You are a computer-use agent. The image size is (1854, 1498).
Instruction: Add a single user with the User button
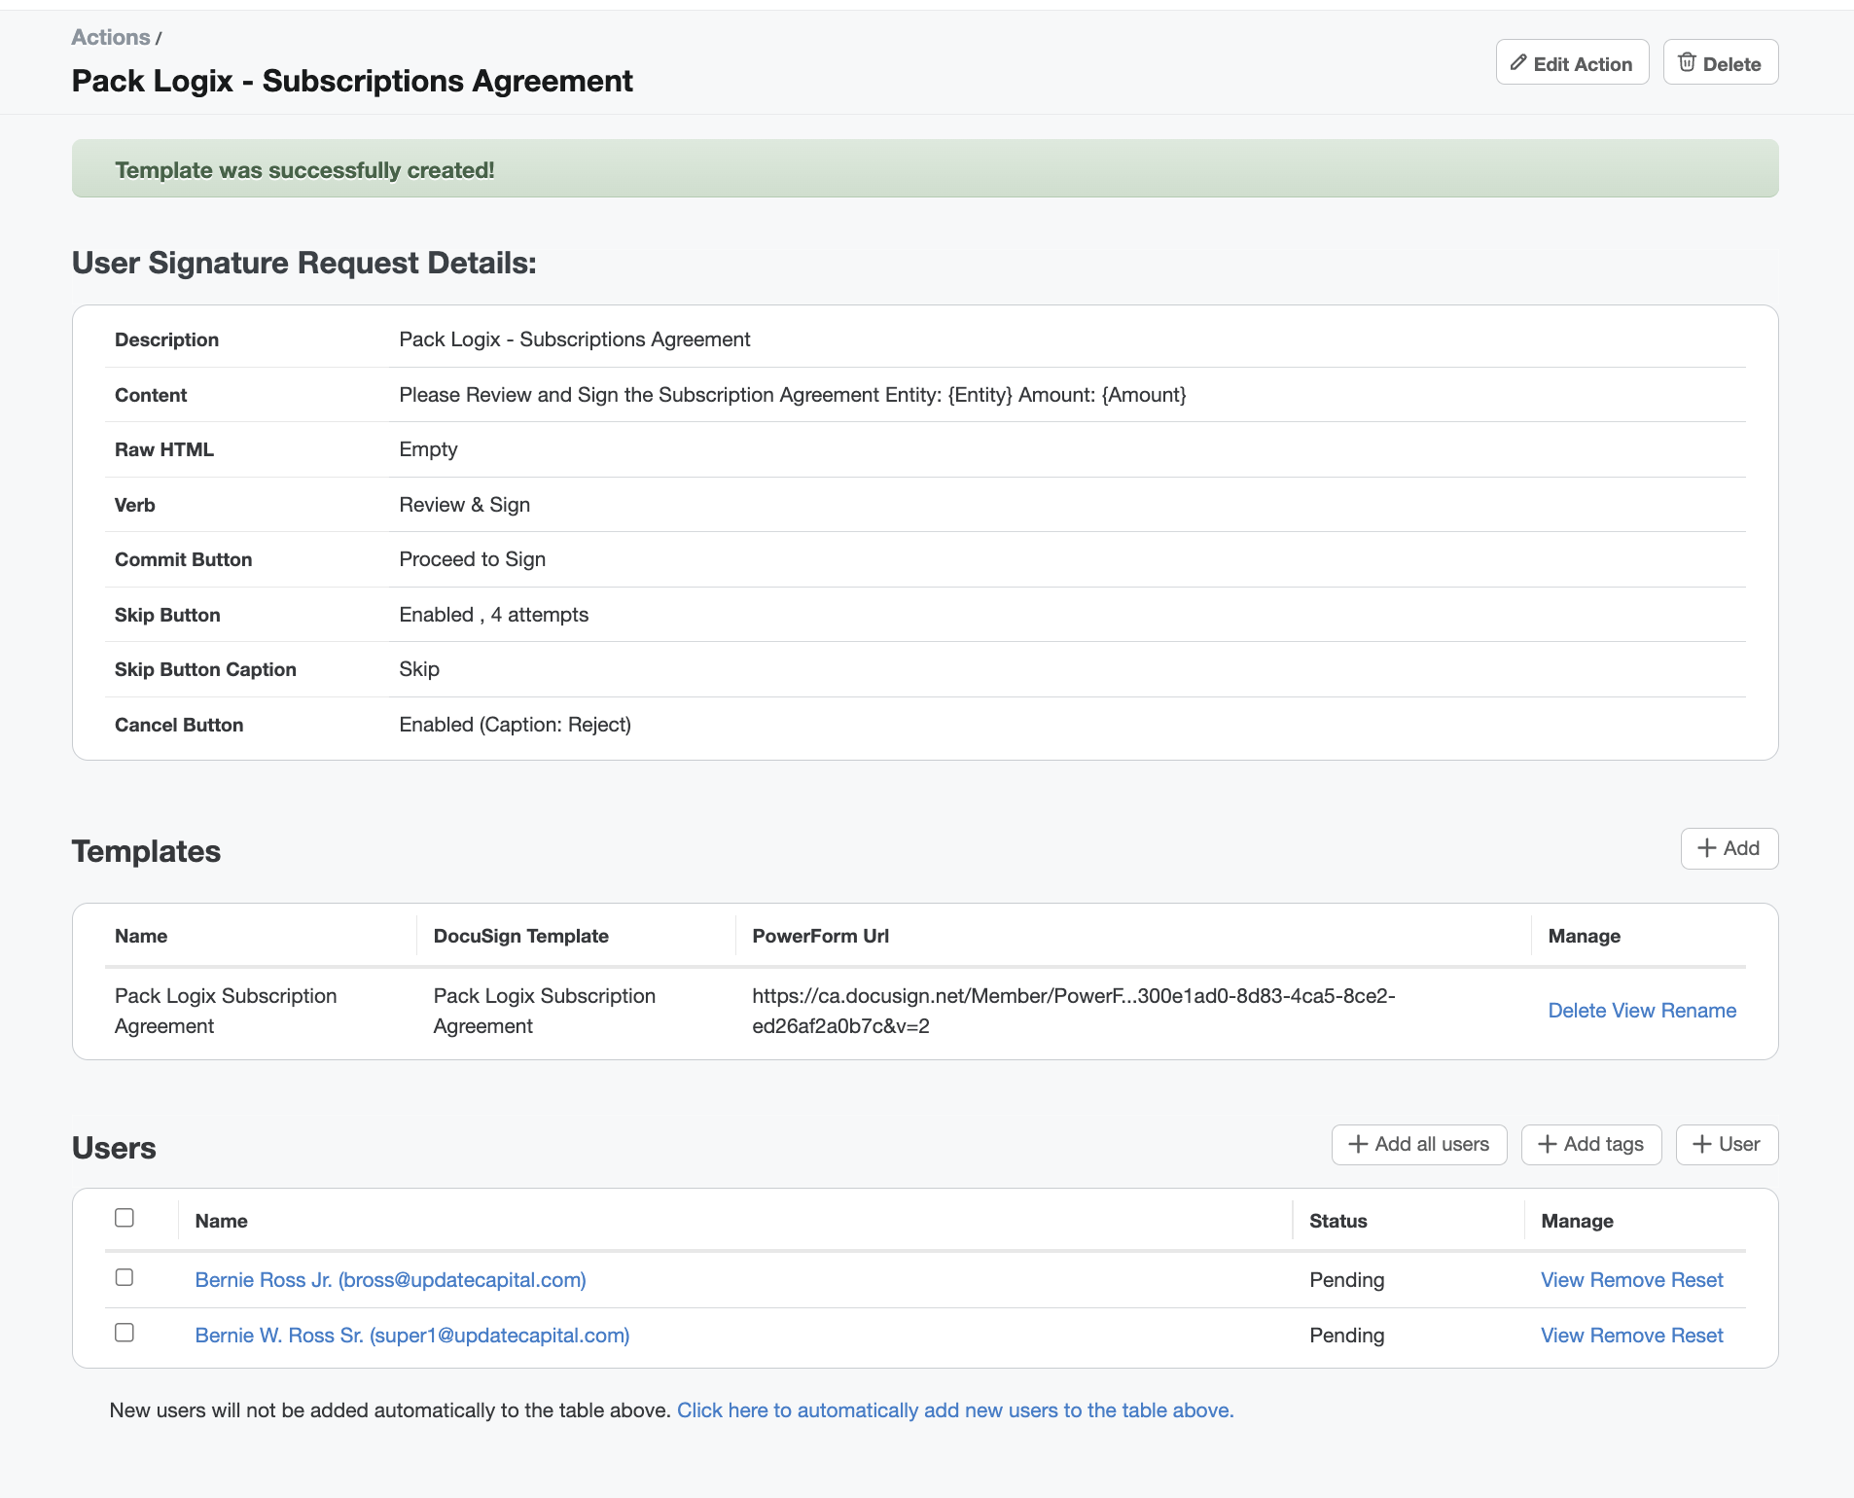[1727, 1145]
